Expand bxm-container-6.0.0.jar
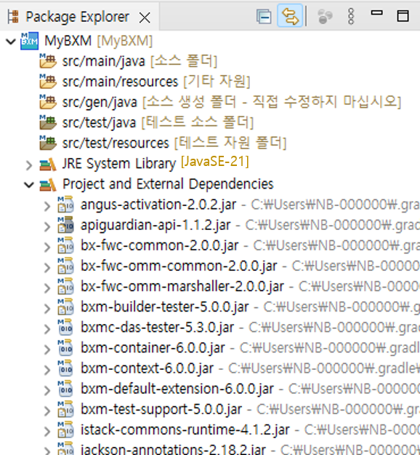 [x=47, y=349]
